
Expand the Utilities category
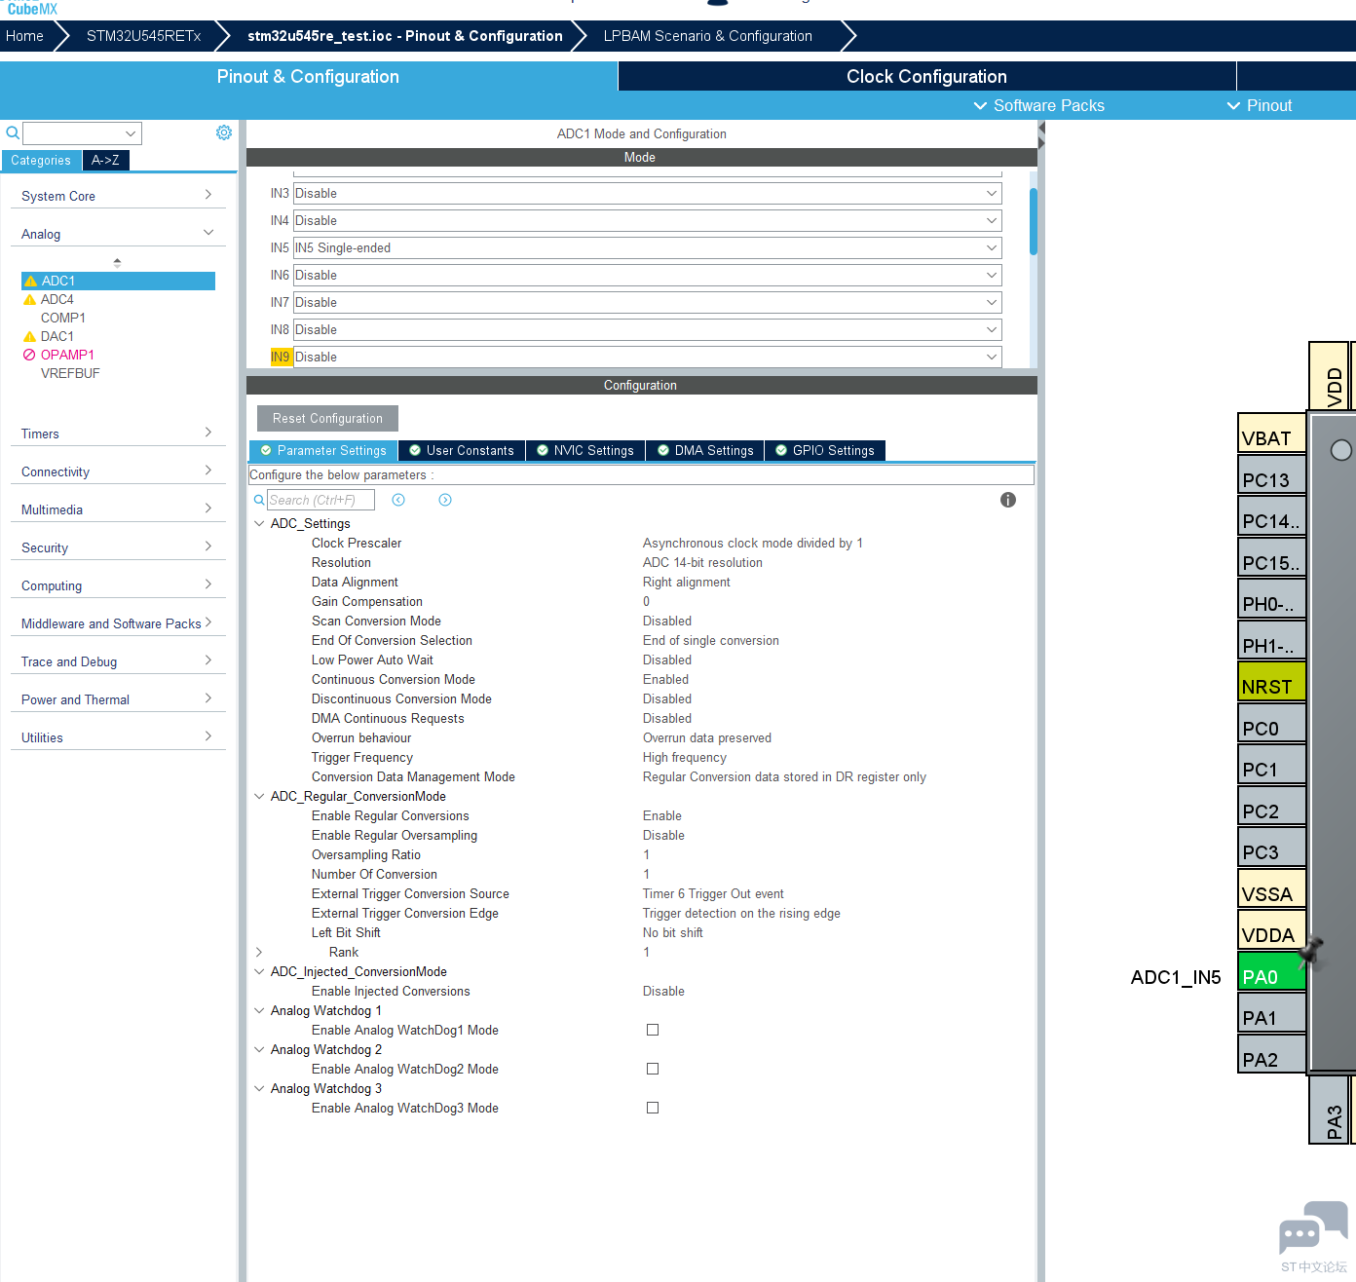coord(118,737)
